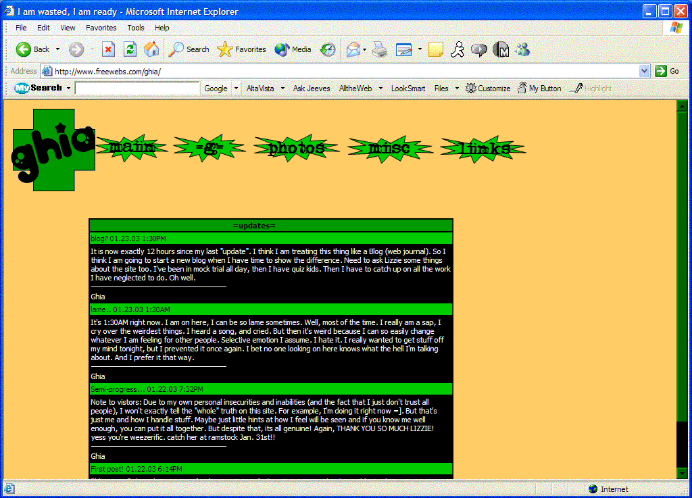This screenshot has height=498, width=692.
Task: Expand the Forward history dropdown arrow
Action: pos(92,49)
